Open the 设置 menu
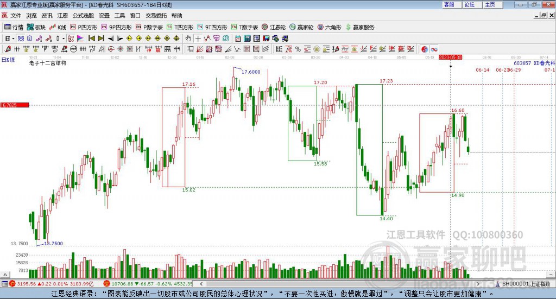The image size is (556, 299). [104, 16]
